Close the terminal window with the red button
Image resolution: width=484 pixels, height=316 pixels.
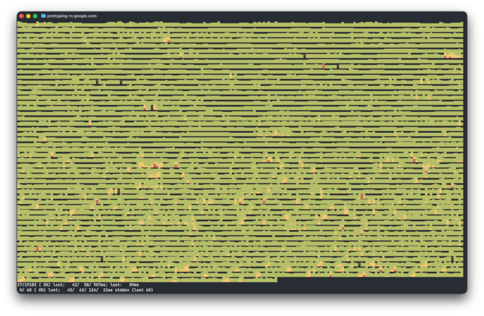click(21, 16)
